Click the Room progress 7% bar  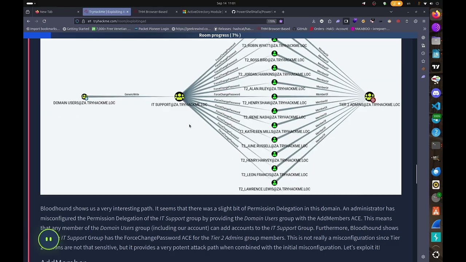click(220, 35)
